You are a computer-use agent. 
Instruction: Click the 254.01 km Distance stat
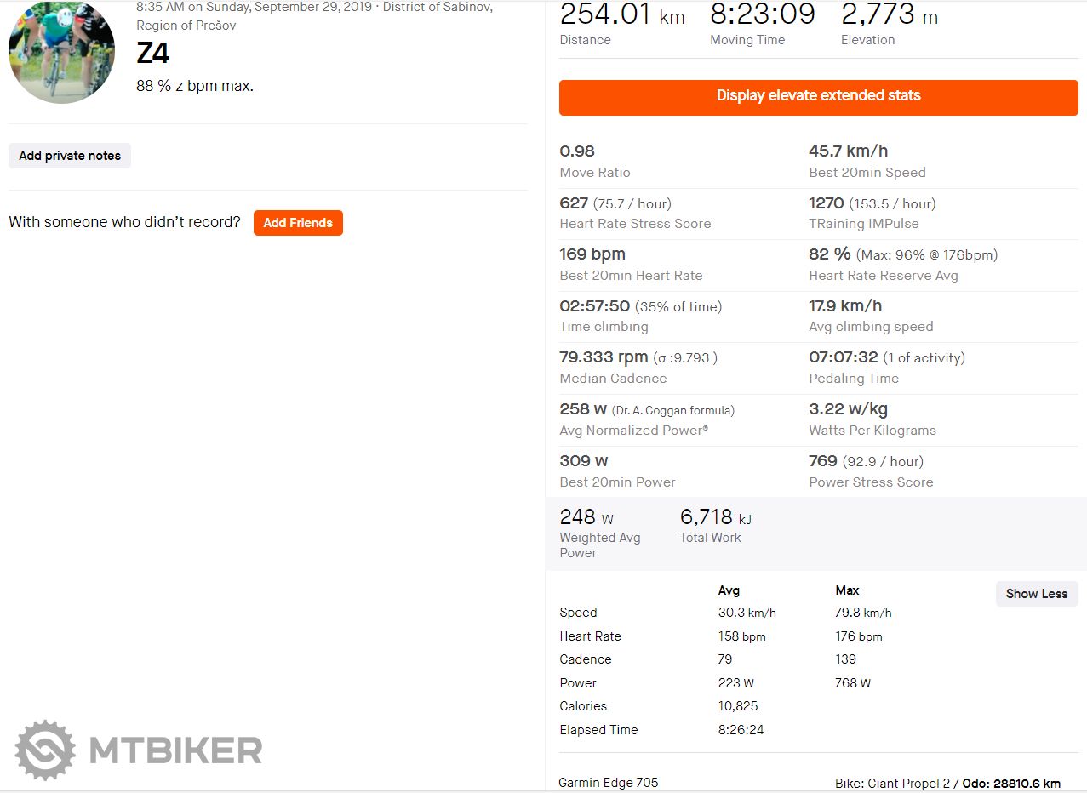click(622, 14)
